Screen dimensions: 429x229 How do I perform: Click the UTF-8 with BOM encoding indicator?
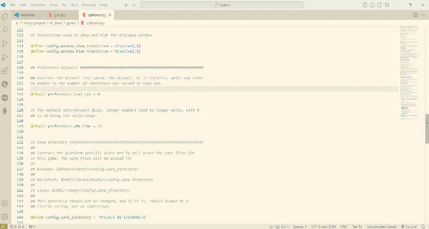(325, 226)
